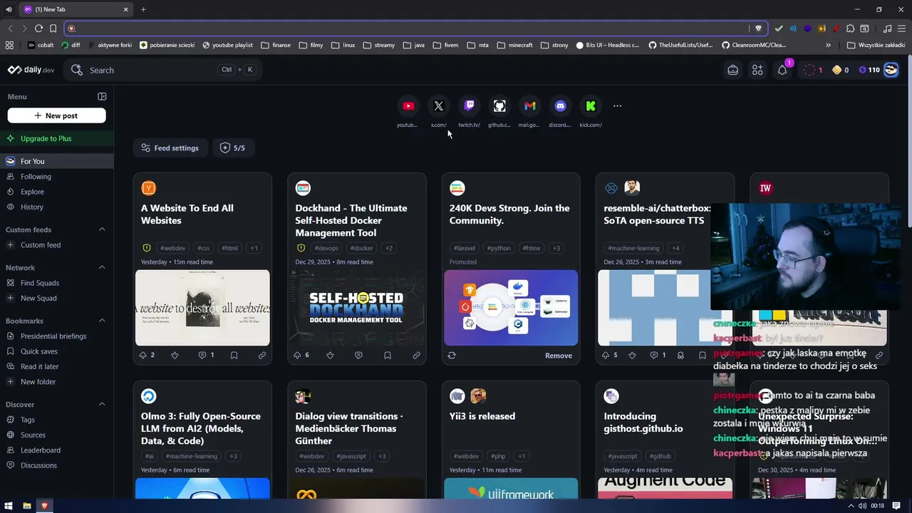Toggle the sidebar collapse icon beside Menu
This screenshot has height=513, width=912.
[102, 97]
